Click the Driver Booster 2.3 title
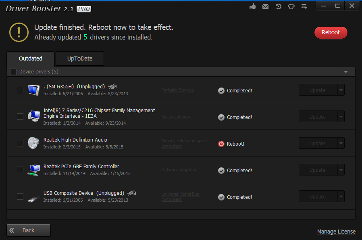362x240 pixels. [x=39, y=8]
